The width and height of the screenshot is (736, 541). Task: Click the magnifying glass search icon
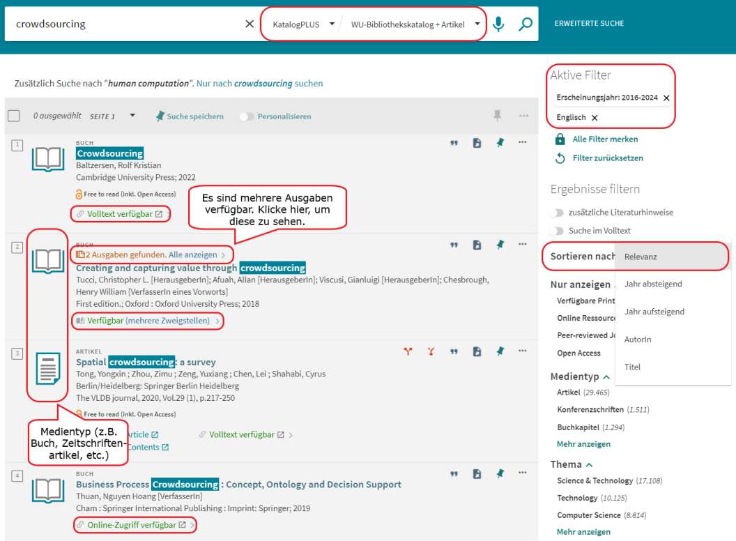click(526, 24)
